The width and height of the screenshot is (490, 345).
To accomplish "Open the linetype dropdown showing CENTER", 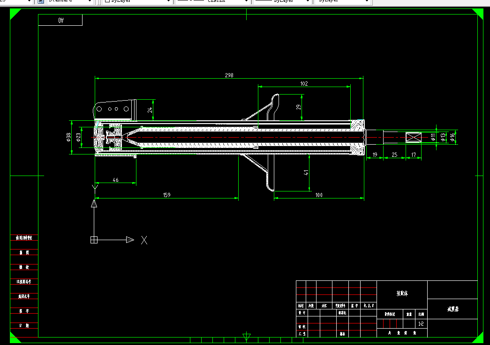I will click(x=212, y=1).
